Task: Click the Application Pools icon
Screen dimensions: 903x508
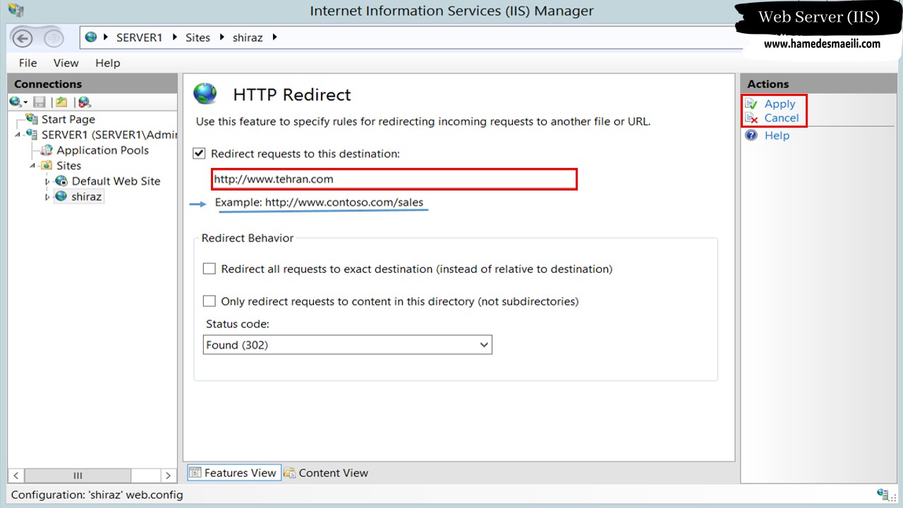Action: 47,150
